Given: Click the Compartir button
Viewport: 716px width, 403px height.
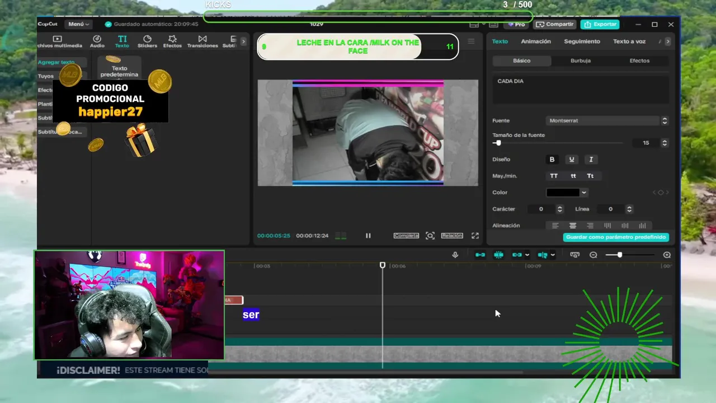Looking at the screenshot, I should tap(555, 25).
